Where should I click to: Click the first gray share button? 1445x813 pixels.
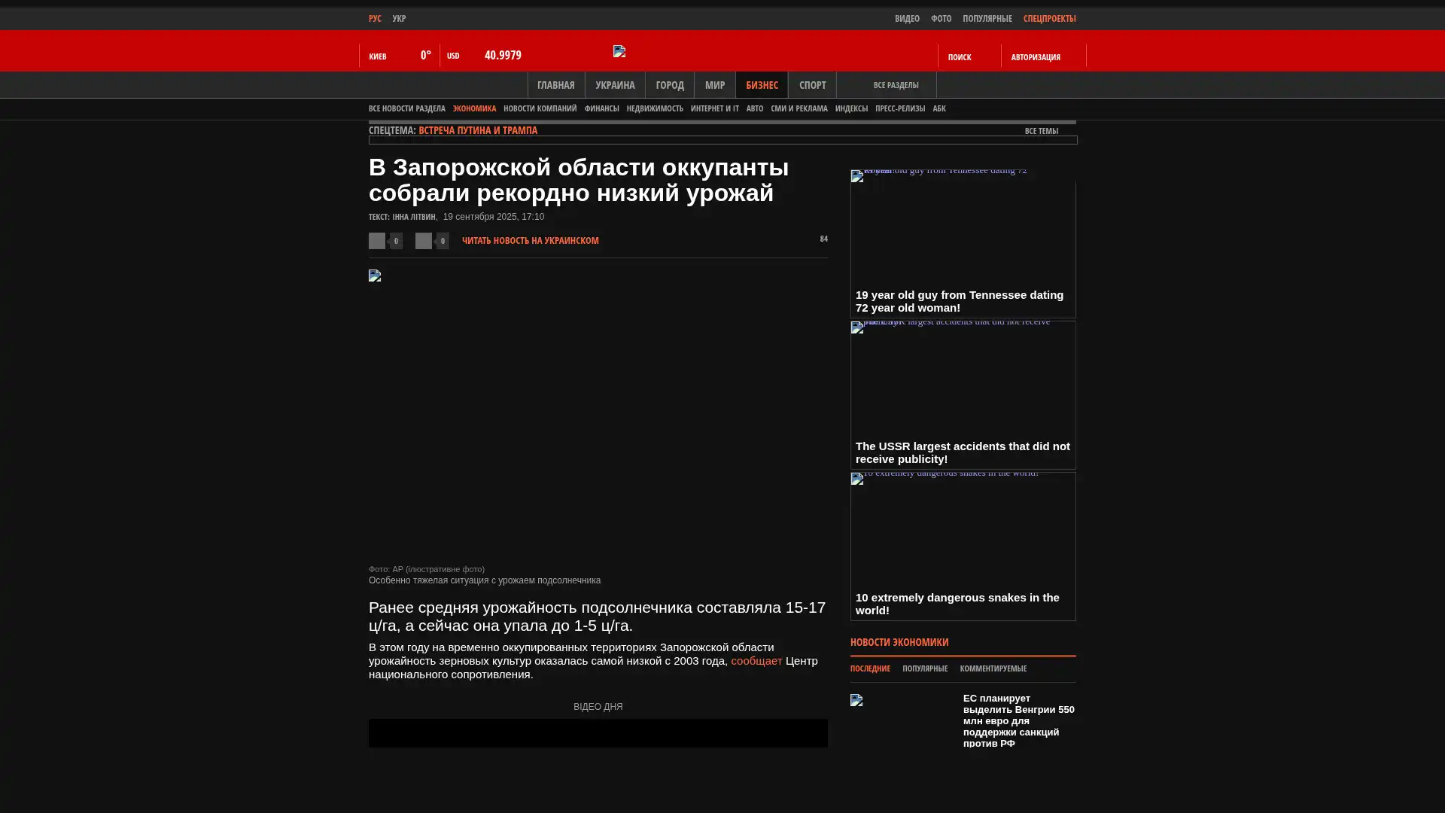click(377, 241)
